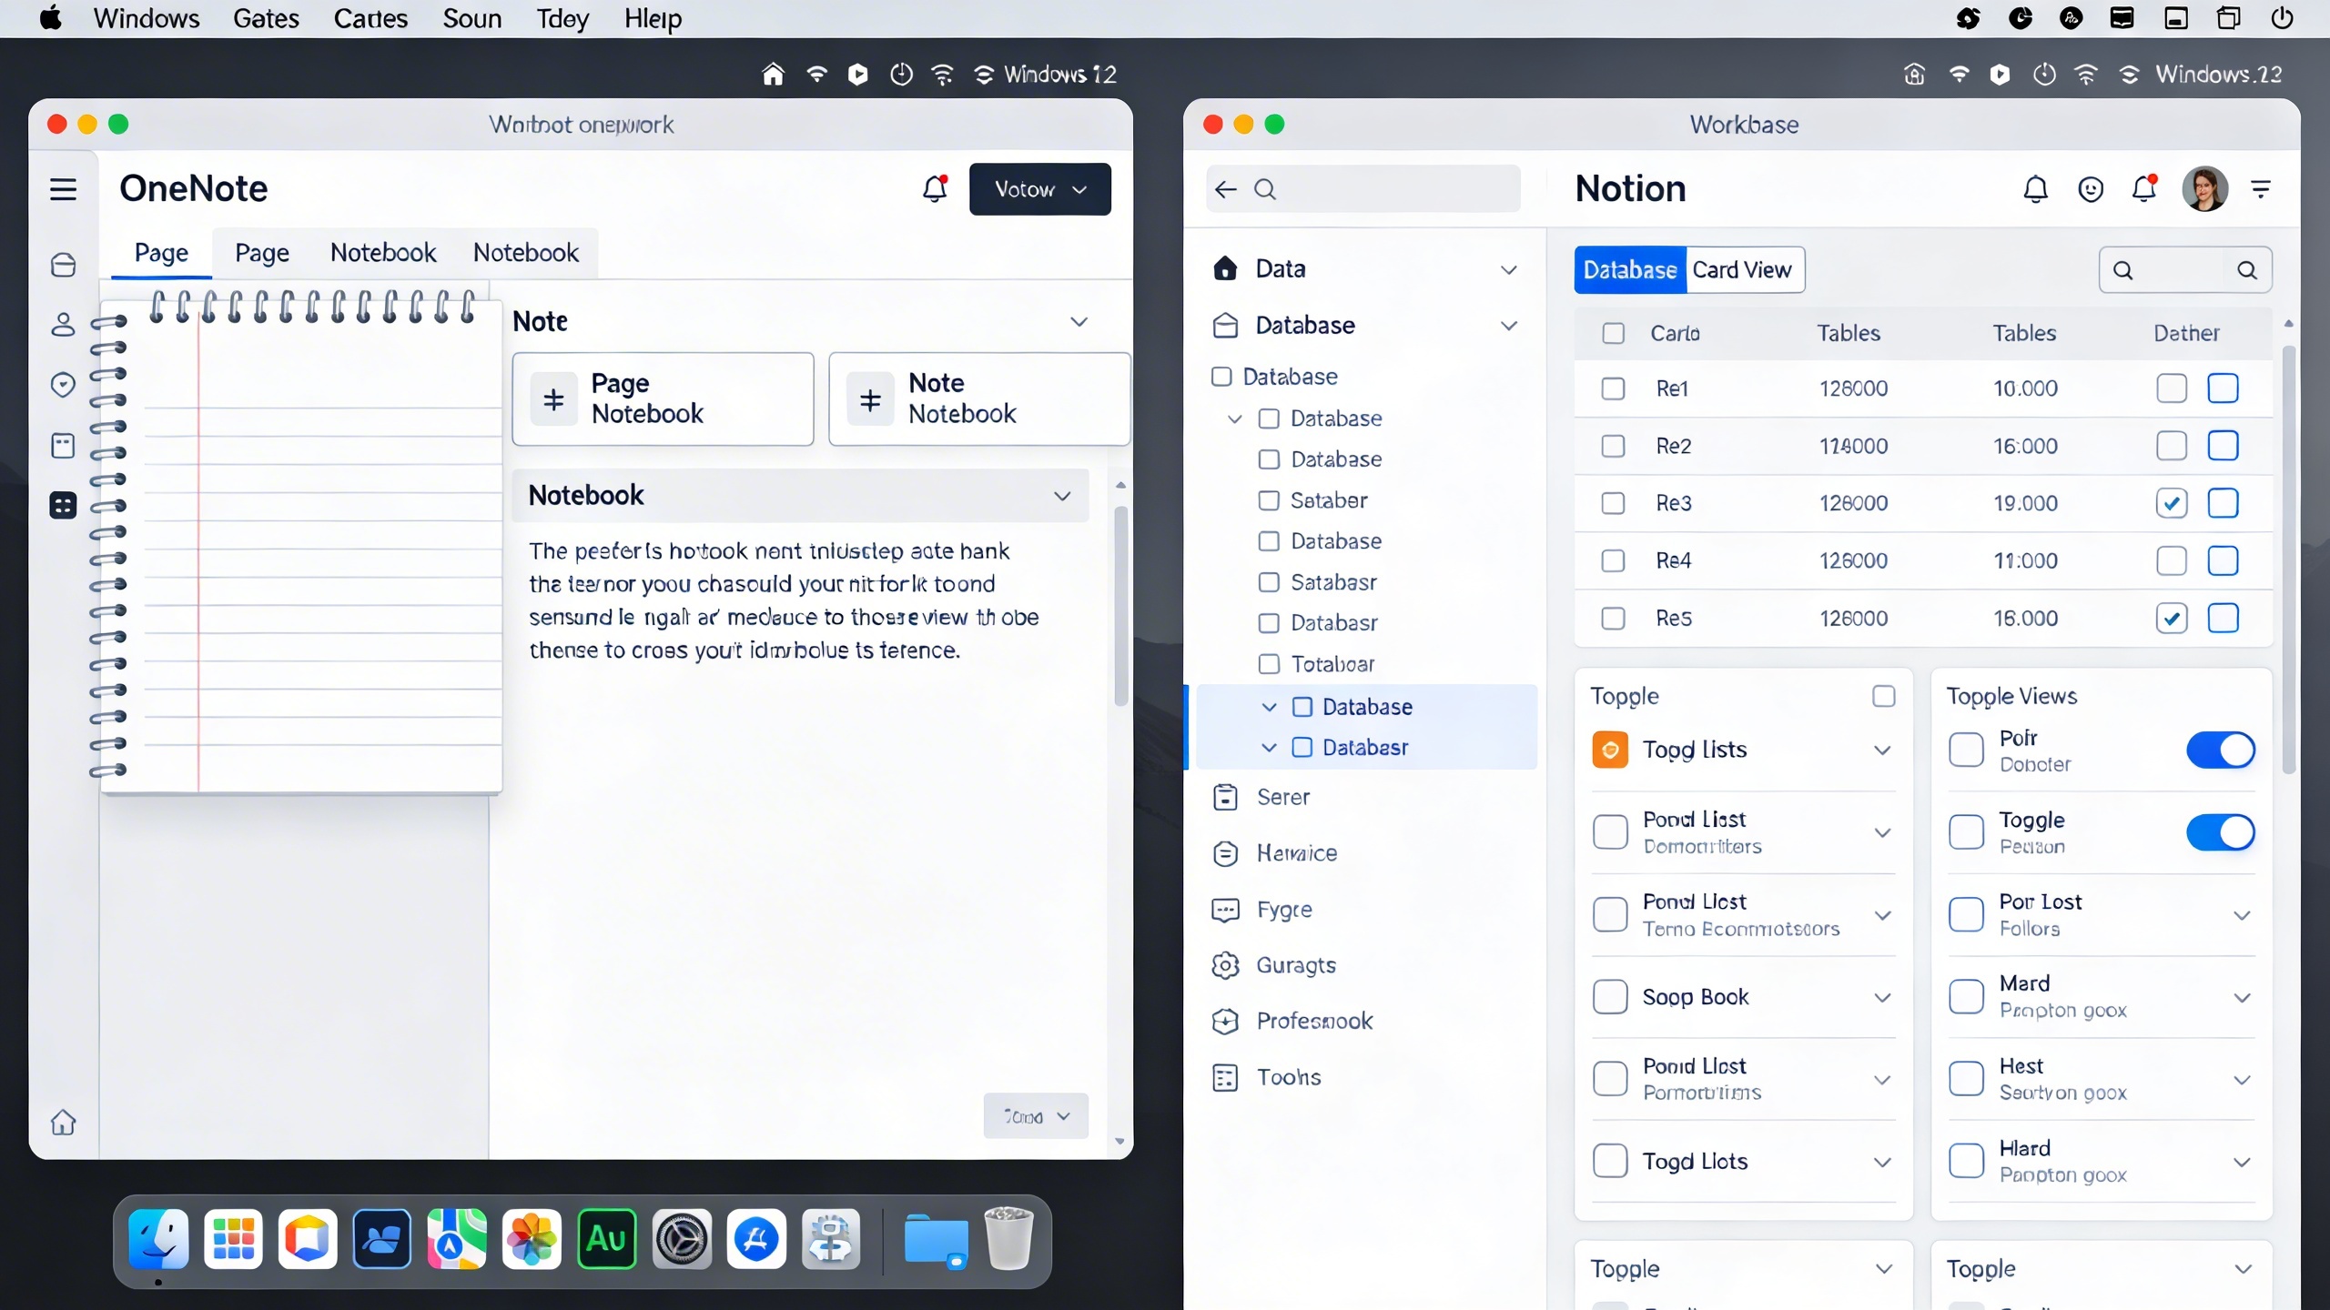Open the Notion filter lines icon
2330x1310 pixels.
[2261, 189]
